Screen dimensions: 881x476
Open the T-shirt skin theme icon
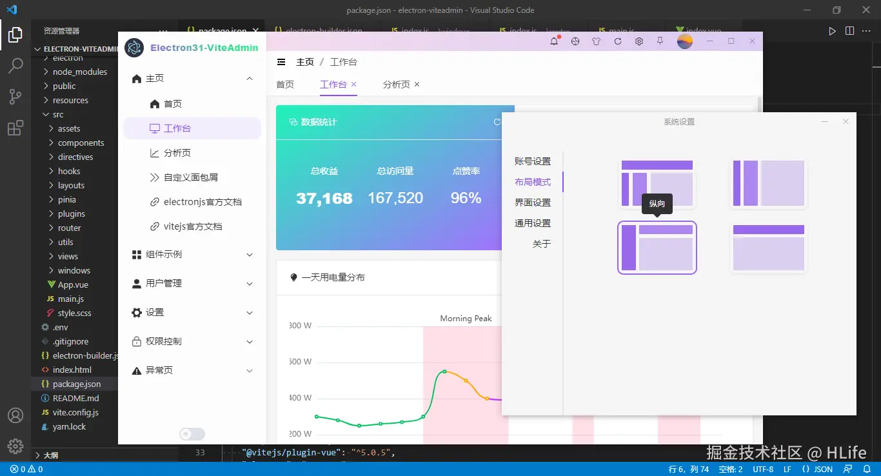tap(596, 41)
